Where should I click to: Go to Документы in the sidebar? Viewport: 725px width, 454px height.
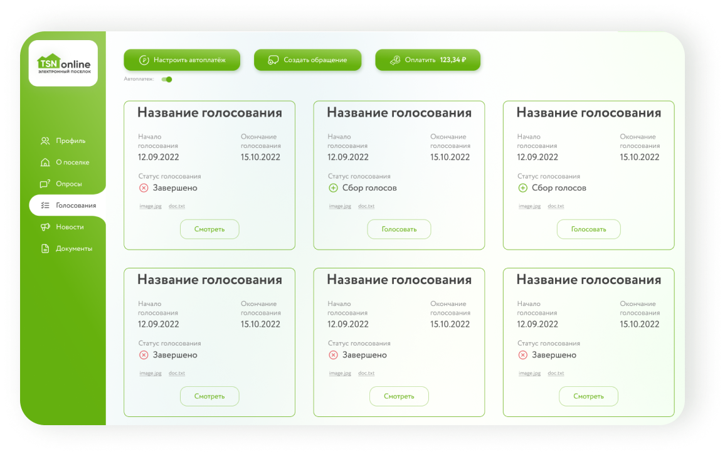click(74, 248)
